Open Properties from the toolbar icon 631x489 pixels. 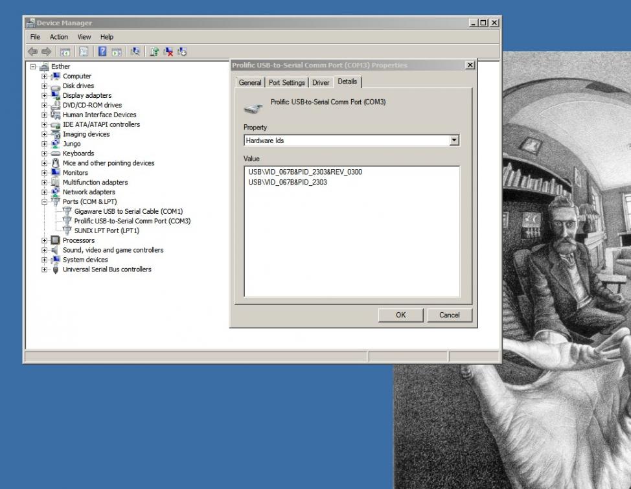(84, 52)
